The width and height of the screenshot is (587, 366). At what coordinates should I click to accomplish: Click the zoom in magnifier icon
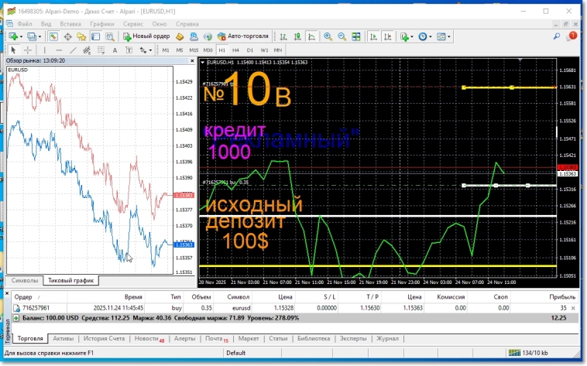pos(328,36)
